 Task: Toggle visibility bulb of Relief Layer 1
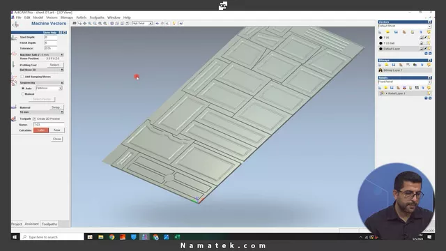point(429,93)
